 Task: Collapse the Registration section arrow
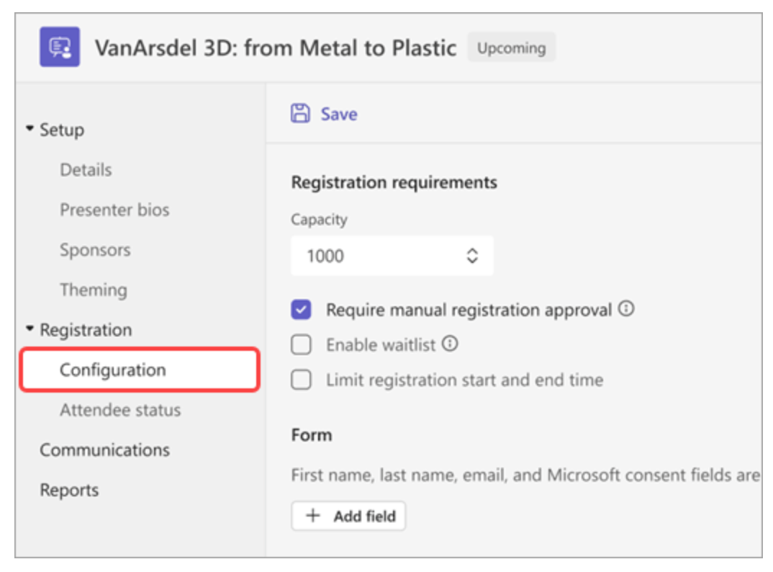[30, 329]
